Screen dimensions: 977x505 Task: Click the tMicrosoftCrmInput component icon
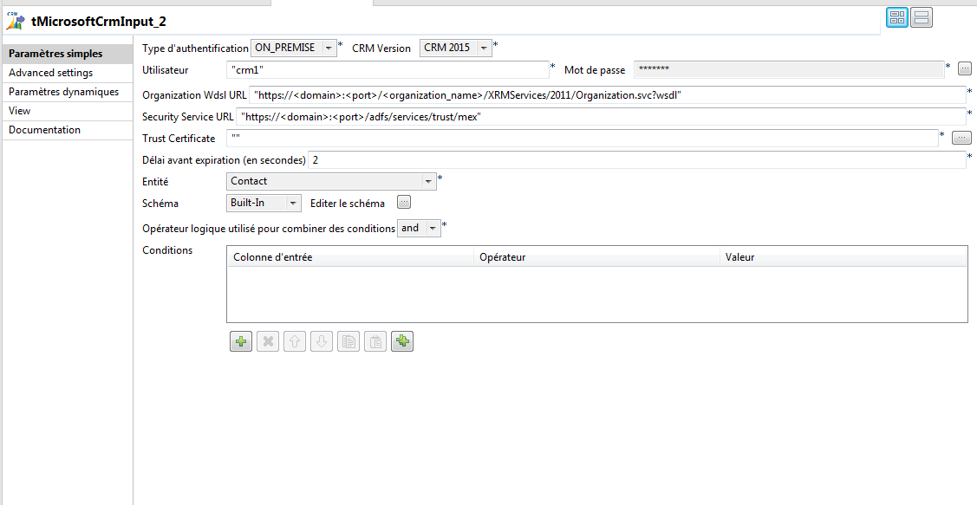[16, 21]
